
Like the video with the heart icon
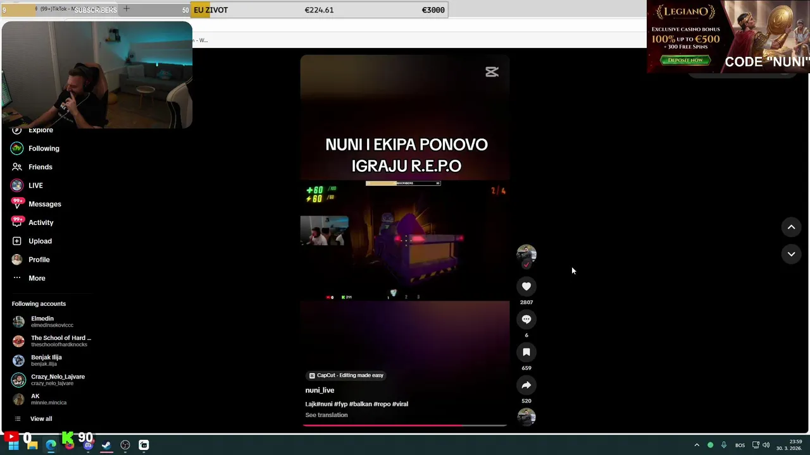click(526, 286)
